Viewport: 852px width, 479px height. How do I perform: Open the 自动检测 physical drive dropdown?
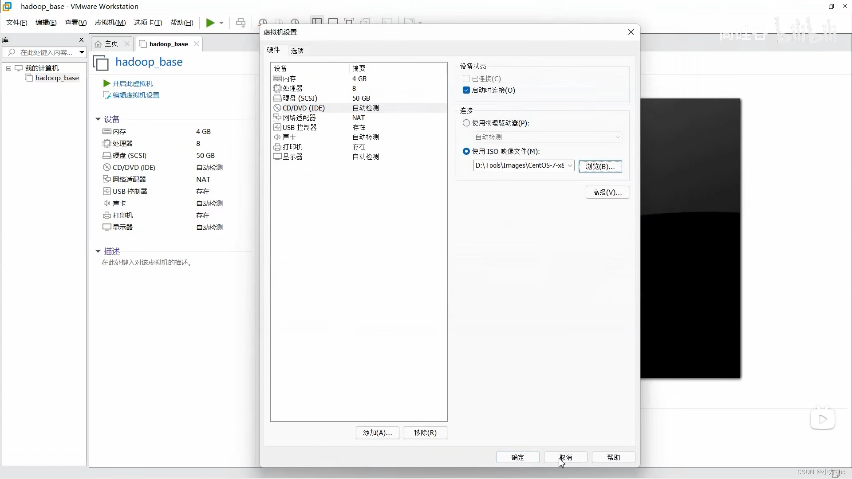(547, 137)
